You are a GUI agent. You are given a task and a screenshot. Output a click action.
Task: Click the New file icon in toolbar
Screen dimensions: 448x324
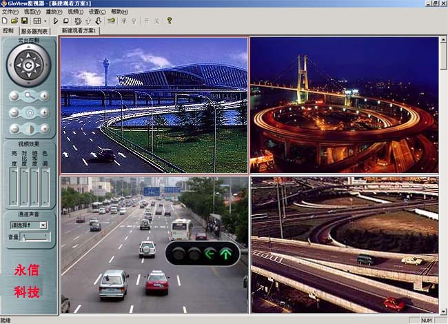(5, 21)
